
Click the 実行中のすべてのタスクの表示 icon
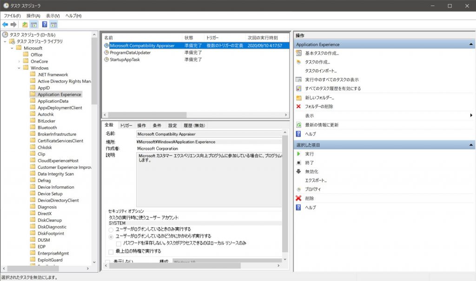(x=299, y=80)
